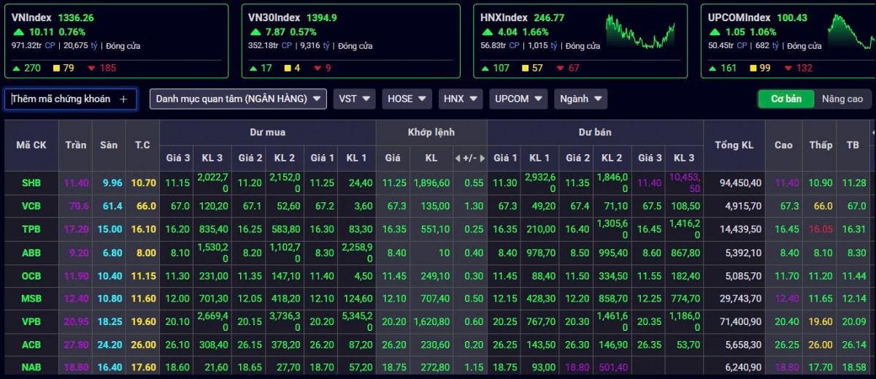This screenshot has height=379, width=876.
Task: Open the VNIndex summary card title
Action: click(x=31, y=18)
